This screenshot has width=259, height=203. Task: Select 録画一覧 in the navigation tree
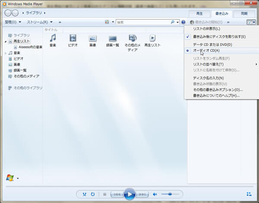tap(20, 70)
